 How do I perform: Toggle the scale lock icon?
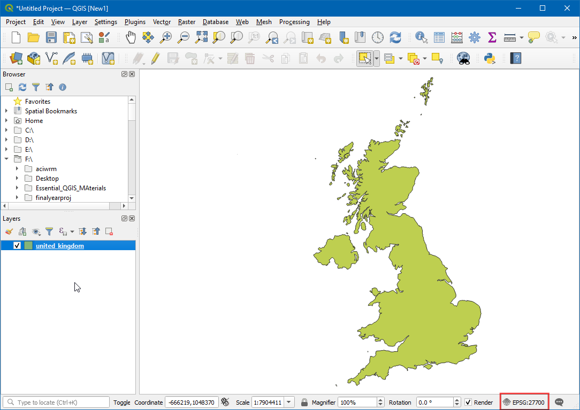pyautogui.click(x=304, y=403)
